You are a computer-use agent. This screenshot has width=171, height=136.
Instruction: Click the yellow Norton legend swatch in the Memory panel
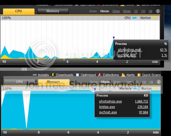(x=155, y=89)
